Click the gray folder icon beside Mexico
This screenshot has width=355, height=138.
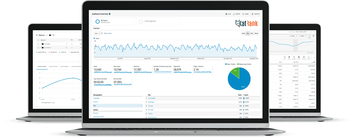[53, 35]
